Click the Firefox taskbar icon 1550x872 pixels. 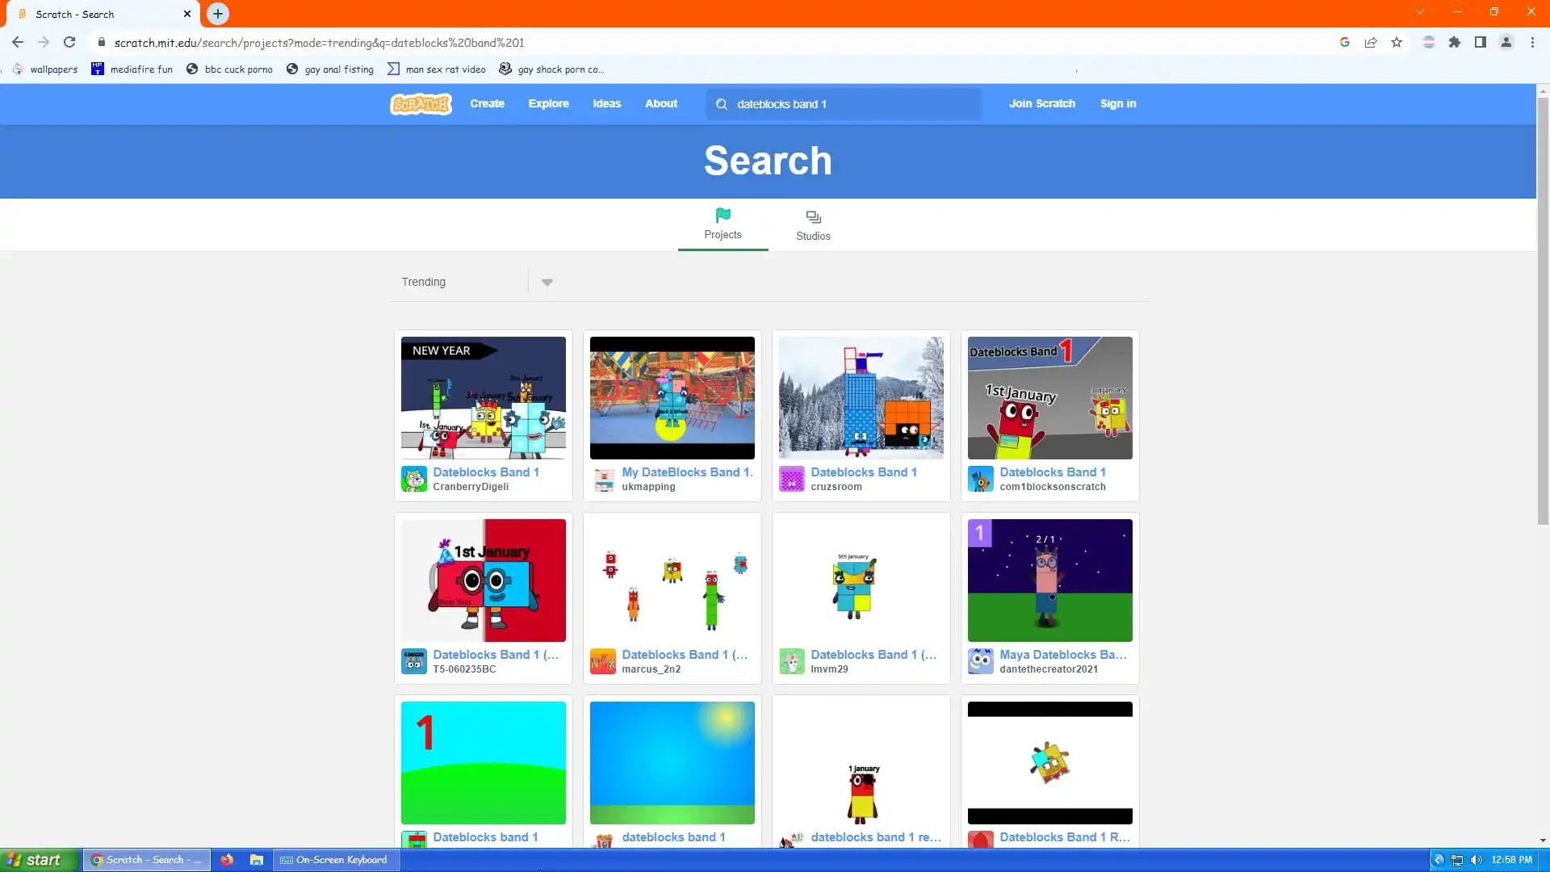tap(227, 860)
